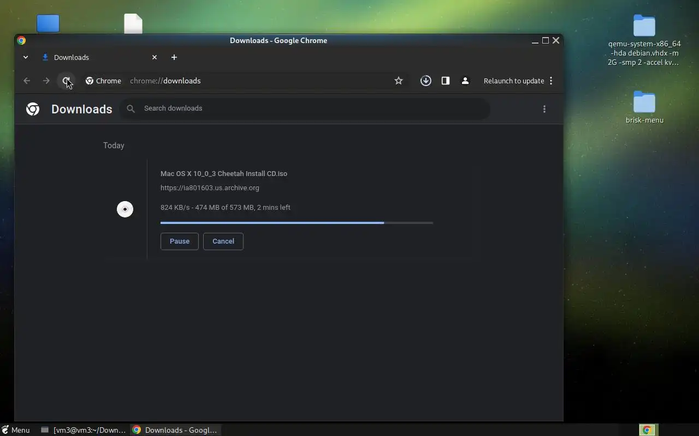Image resolution: width=699 pixels, height=436 pixels.
Task: Open the blue desktop folder behind Chrome
Action: (x=48, y=23)
